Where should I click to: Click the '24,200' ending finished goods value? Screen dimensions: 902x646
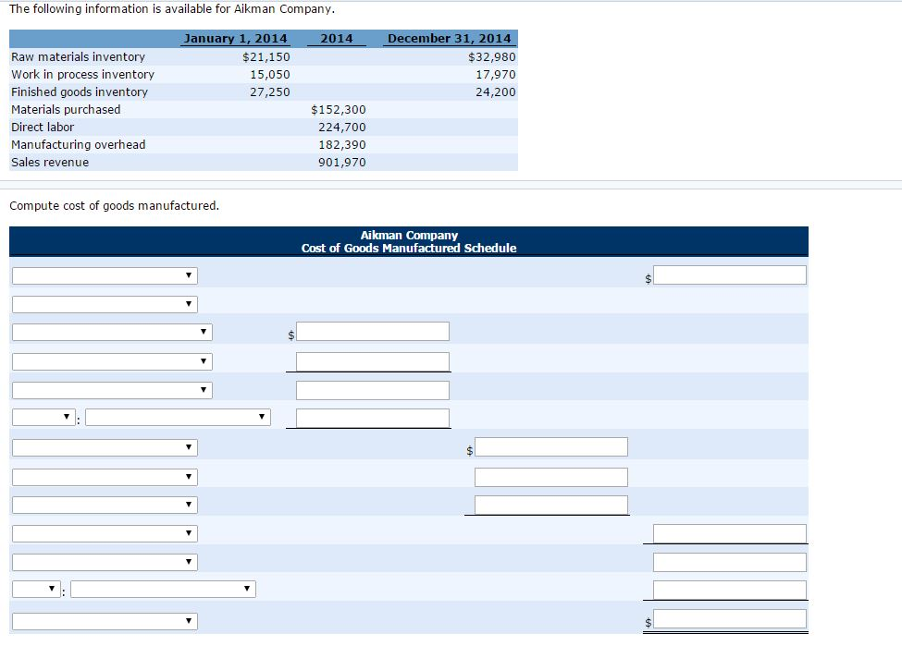pyautogui.click(x=496, y=92)
